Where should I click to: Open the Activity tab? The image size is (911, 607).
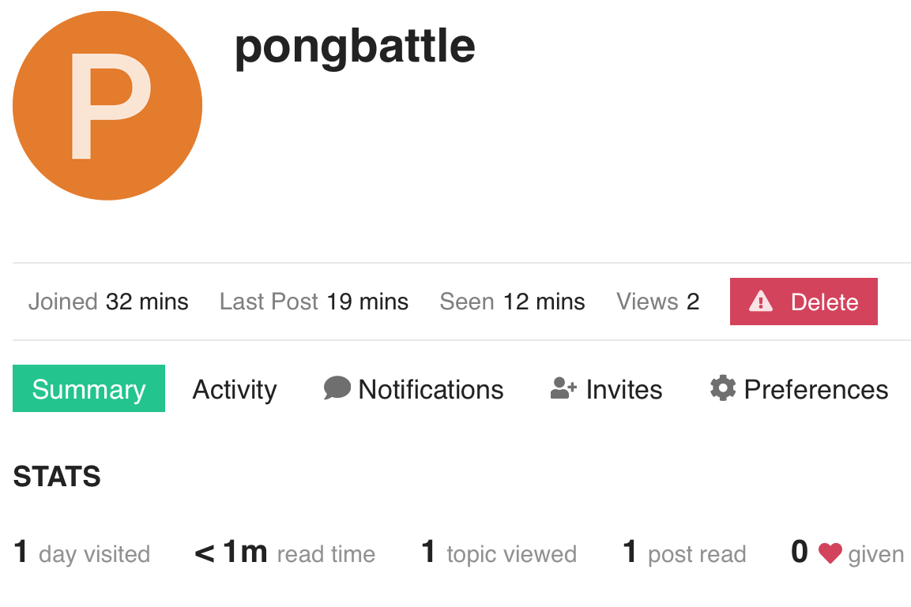(234, 388)
